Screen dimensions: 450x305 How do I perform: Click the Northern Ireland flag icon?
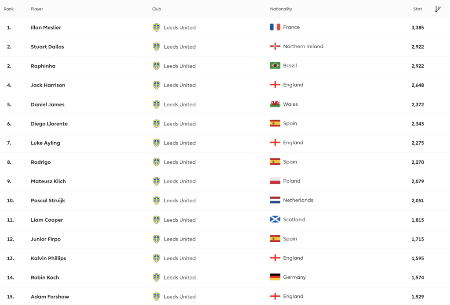click(x=275, y=47)
